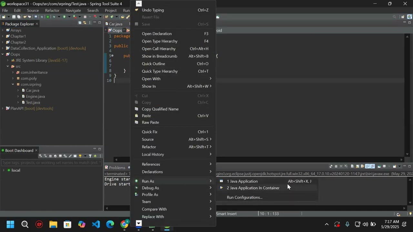Switch to the Car.java editor tab
Screen dimensions: 413x232
pos(116,24)
